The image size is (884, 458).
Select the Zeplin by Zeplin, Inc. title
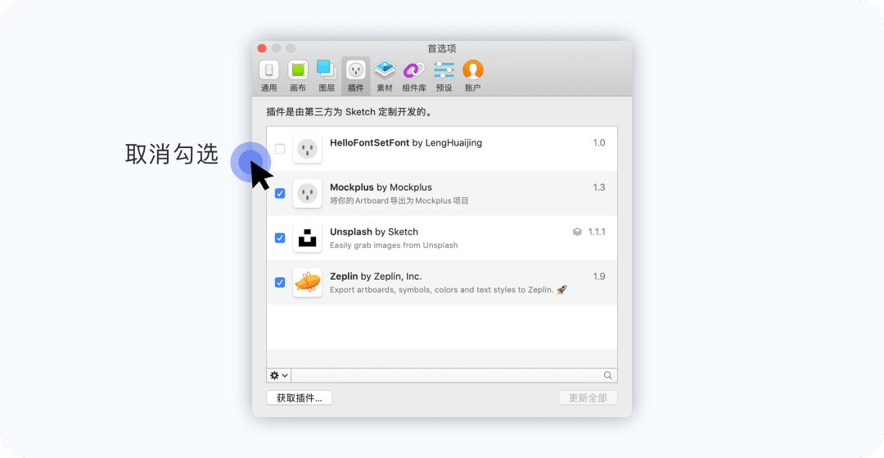376,276
